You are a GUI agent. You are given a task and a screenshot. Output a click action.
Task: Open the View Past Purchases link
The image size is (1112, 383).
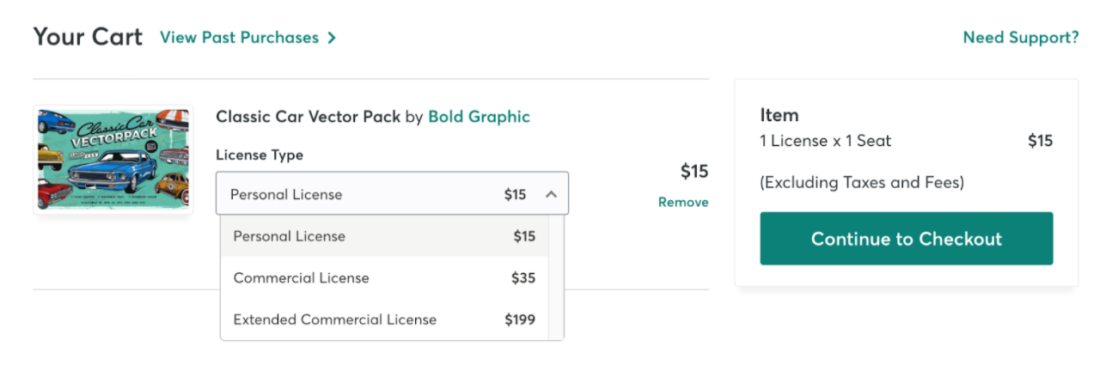(x=239, y=38)
